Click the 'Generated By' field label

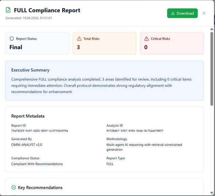(21, 139)
